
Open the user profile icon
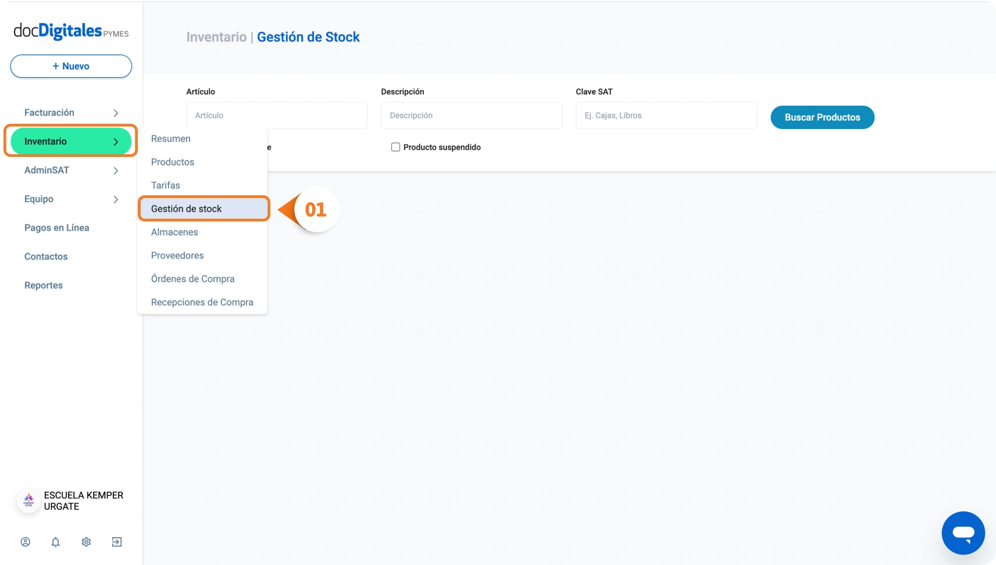[x=26, y=542]
